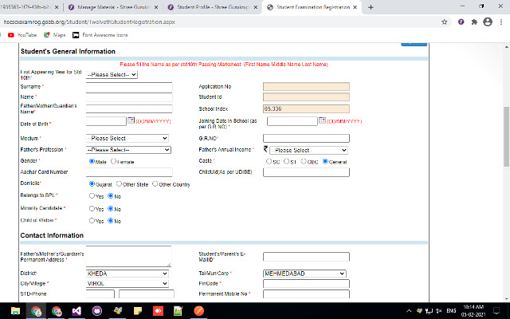The height and width of the screenshot is (319, 510).
Task: Open the Joining Date calendar picker
Action: tap(322, 120)
